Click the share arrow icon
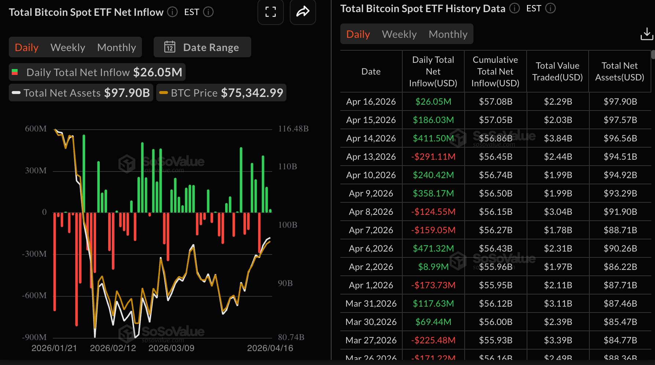This screenshot has height=365, width=655. pos(303,12)
